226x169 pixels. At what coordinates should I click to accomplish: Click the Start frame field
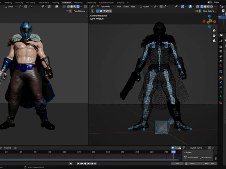(x=195, y=163)
